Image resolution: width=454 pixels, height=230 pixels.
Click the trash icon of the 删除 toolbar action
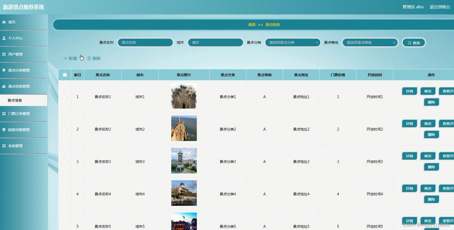coord(89,58)
